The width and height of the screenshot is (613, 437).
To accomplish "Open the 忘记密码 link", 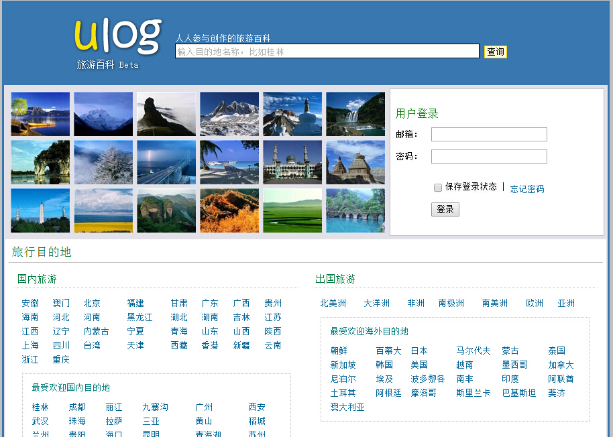I will [527, 188].
